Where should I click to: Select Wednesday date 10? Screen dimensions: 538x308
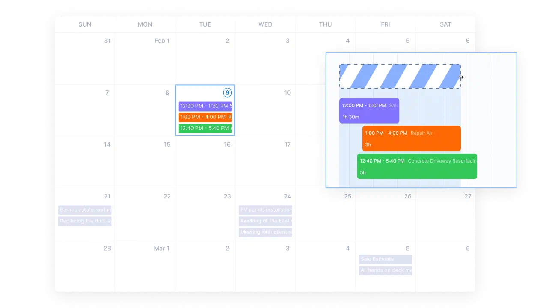(x=287, y=92)
